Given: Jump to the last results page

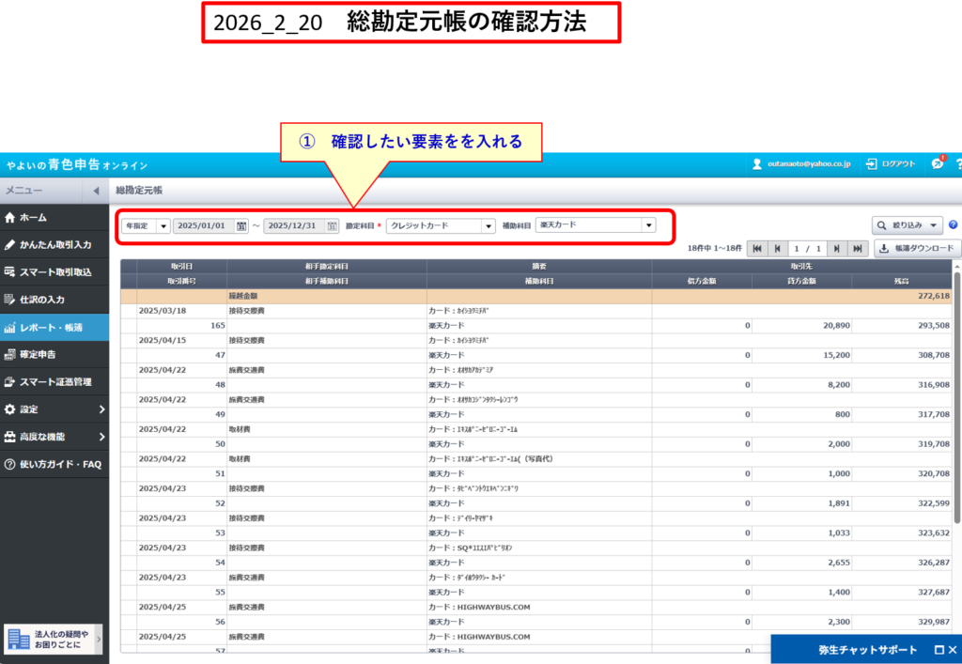Looking at the screenshot, I should [857, 249].
